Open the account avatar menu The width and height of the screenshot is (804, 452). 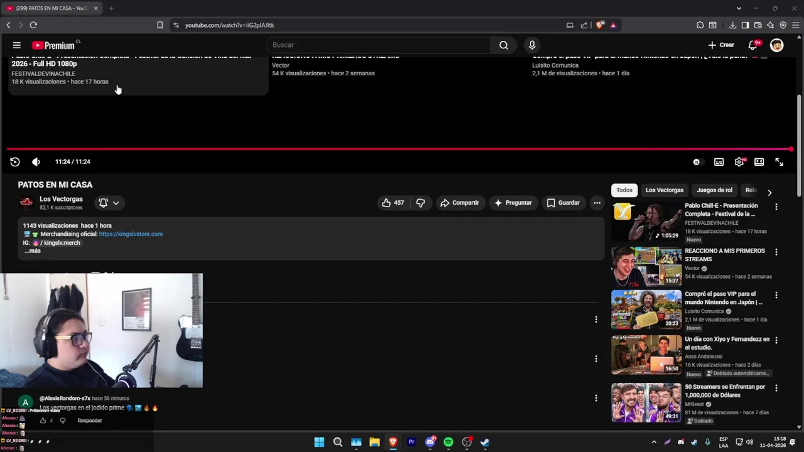click(777, 45)
